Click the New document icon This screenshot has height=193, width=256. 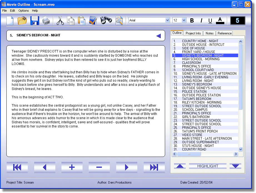pyautogui.click(x=10, y=21)
